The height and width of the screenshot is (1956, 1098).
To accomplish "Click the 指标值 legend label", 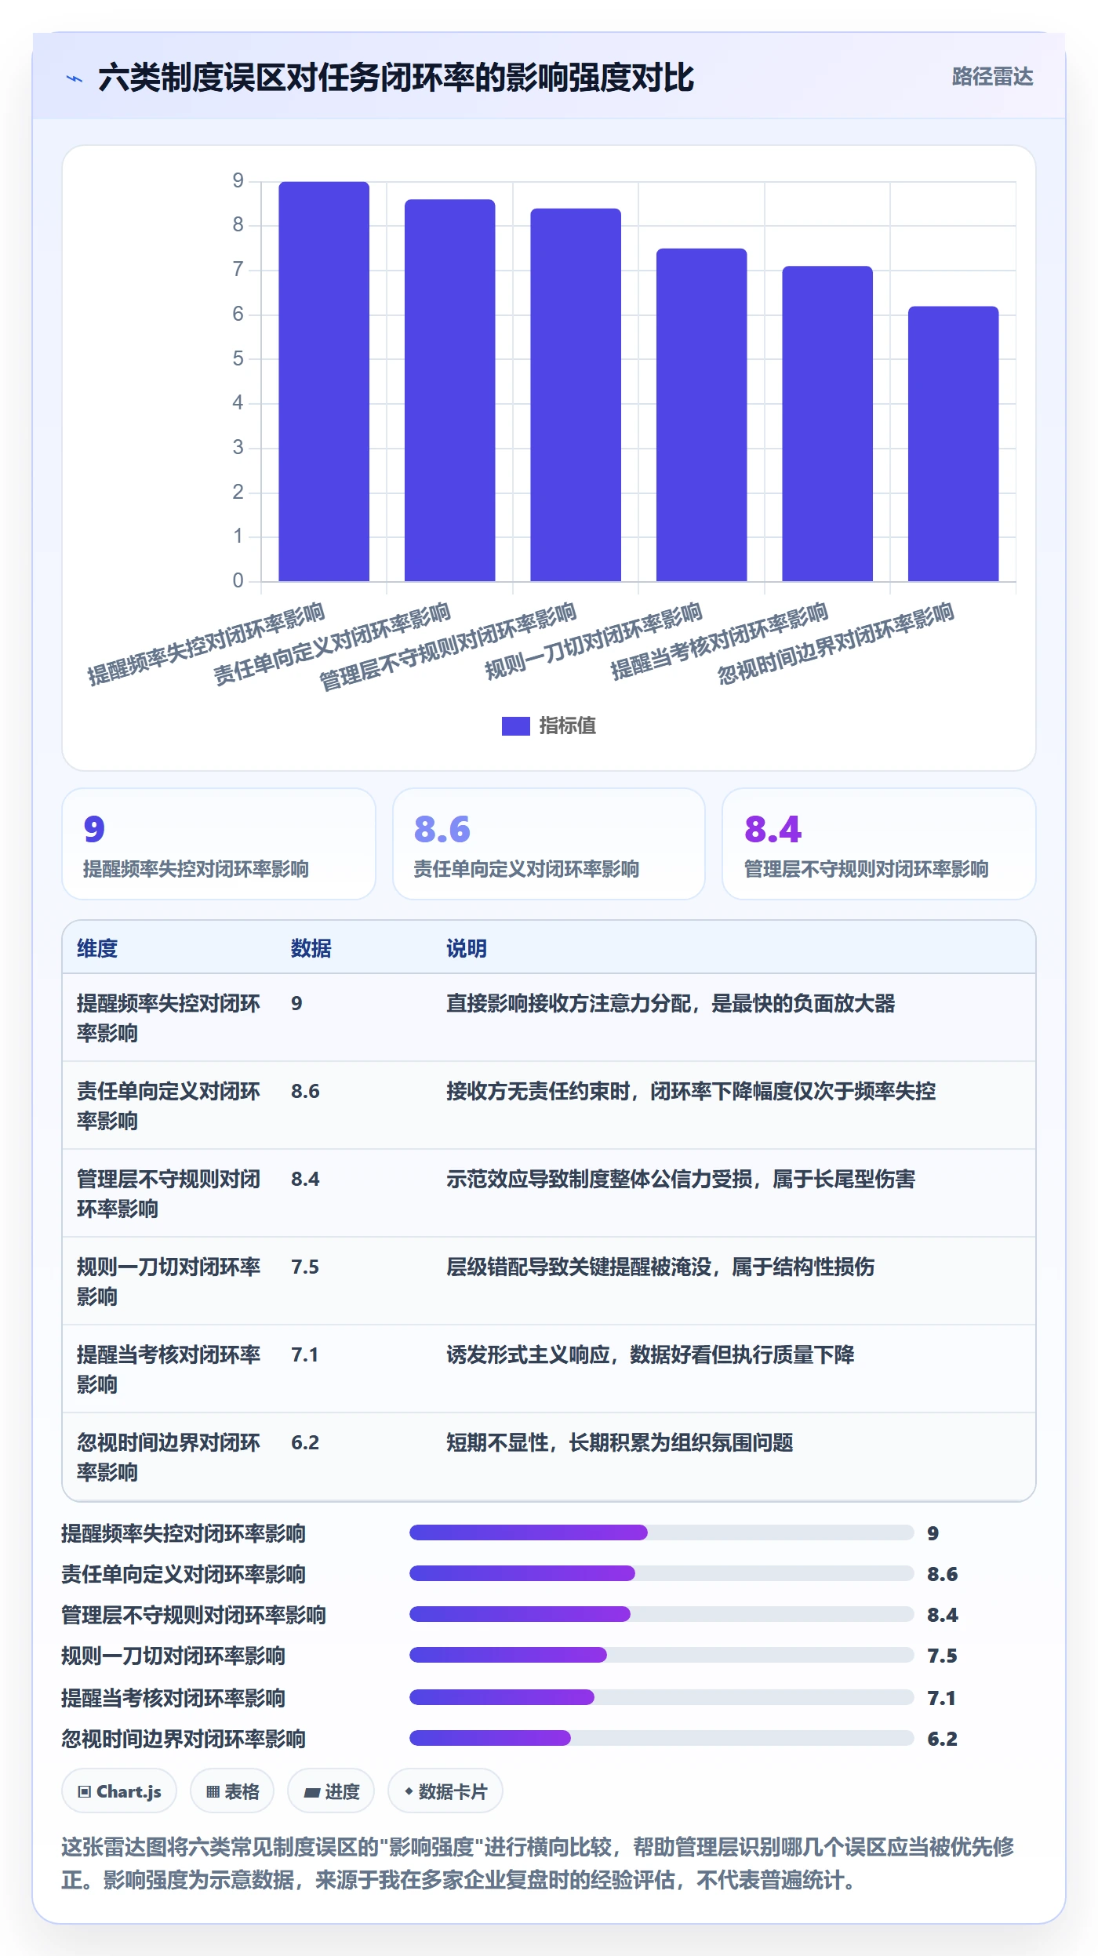I will 567,726.
